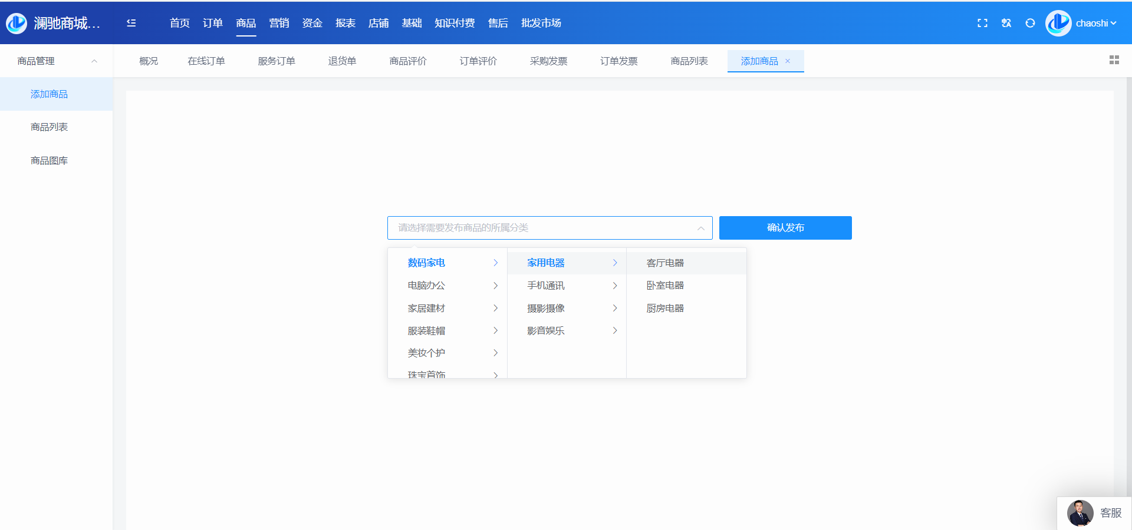1132x530 pixels.
Task: Enter fullscreen mode via header icon
Action: point(982,23)
